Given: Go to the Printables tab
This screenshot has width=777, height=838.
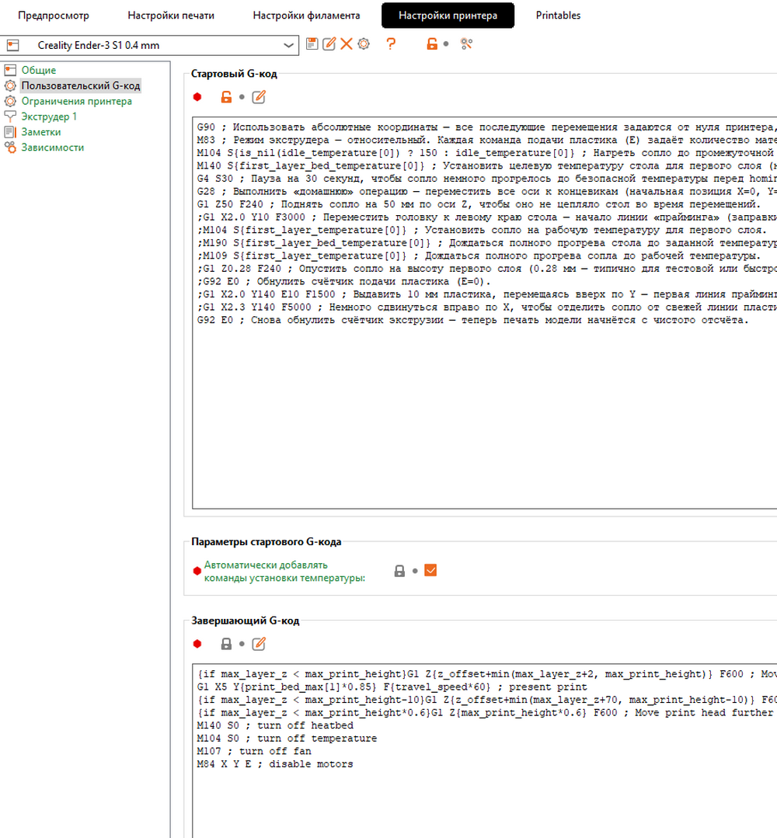Looking at the screenshot, I should 558,16.
